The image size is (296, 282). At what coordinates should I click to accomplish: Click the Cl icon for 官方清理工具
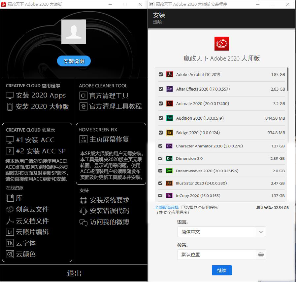click(83, 96)
